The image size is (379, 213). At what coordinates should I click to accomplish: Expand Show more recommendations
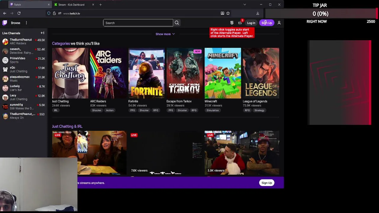(x=165, y=34)
